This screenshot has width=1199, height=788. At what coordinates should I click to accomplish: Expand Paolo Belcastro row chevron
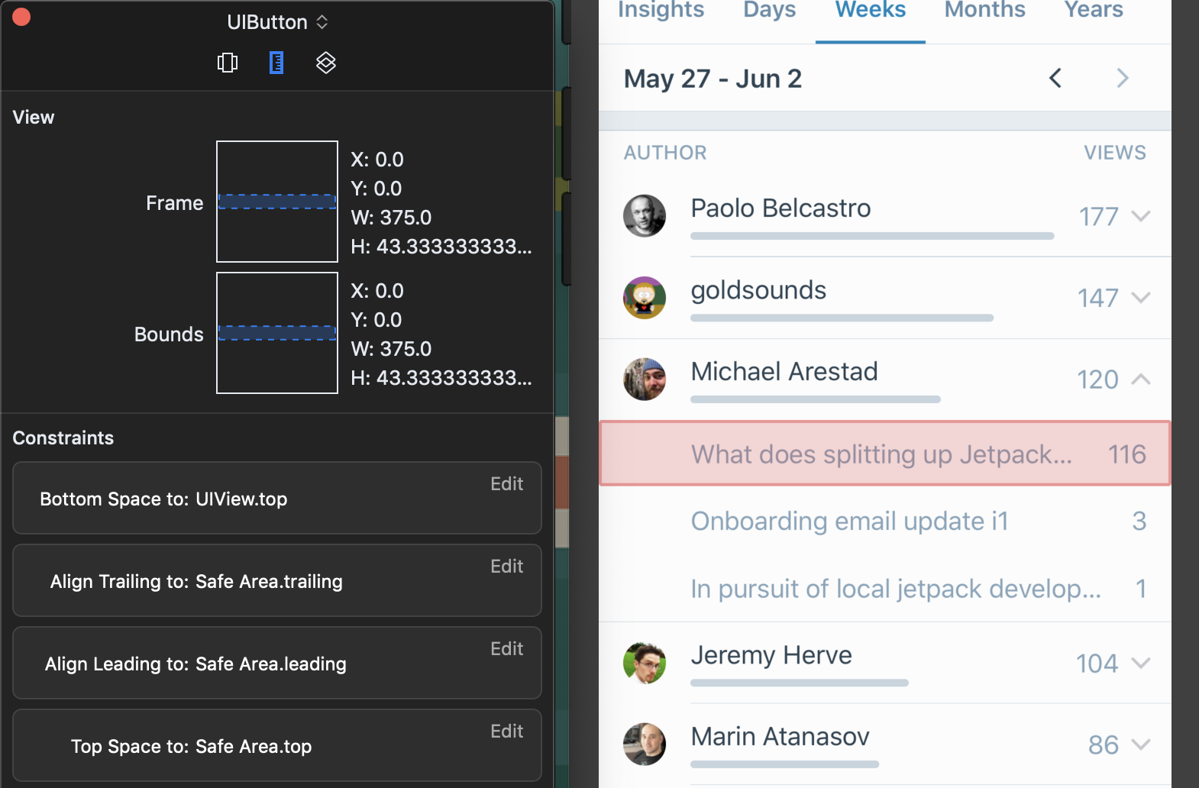pos(1141,216)
